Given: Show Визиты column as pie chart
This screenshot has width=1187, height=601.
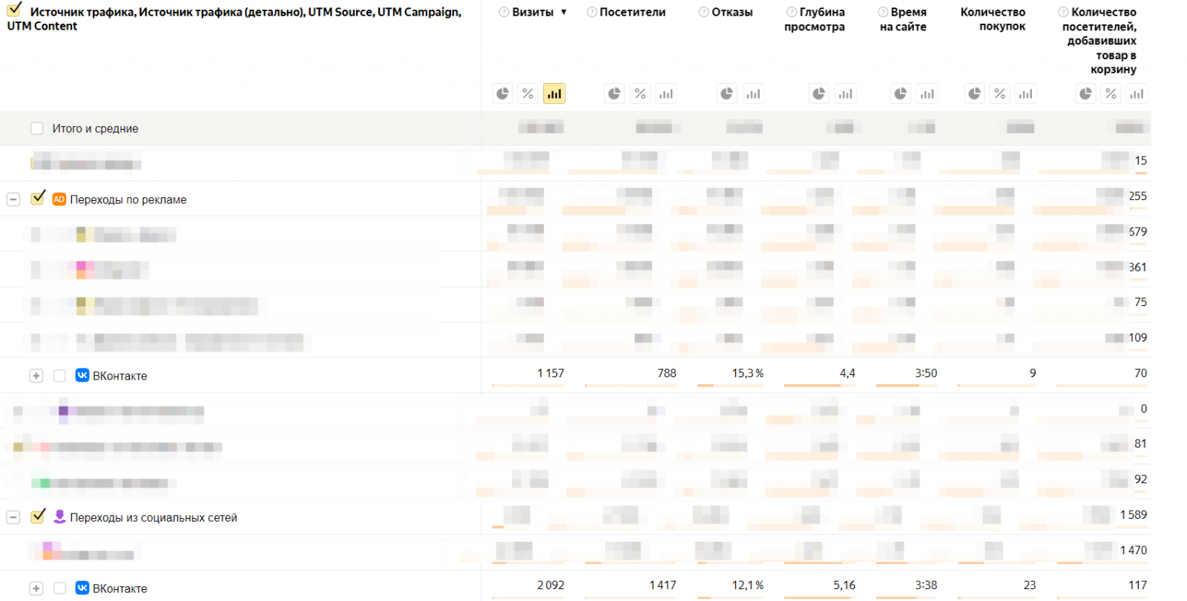Looking at the screenshot, I should tap(503, 93).
